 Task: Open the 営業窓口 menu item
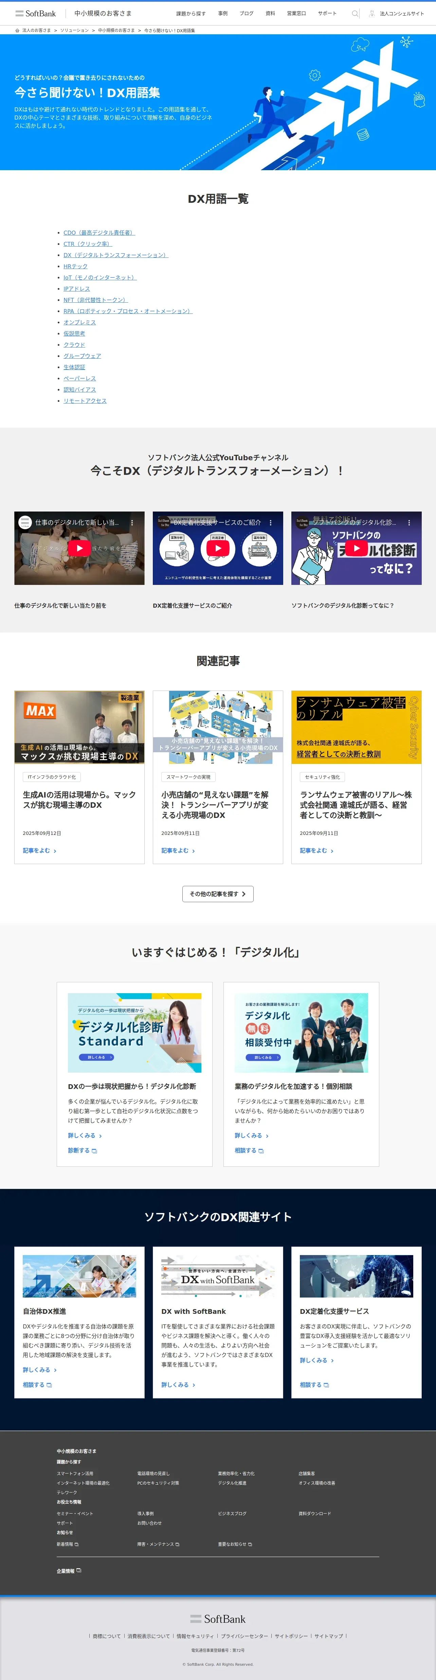[x=296, y=13]
